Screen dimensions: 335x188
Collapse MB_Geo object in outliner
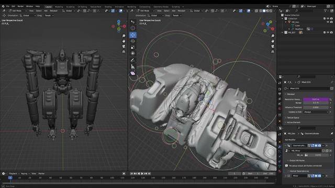click(x=286, y=22)
